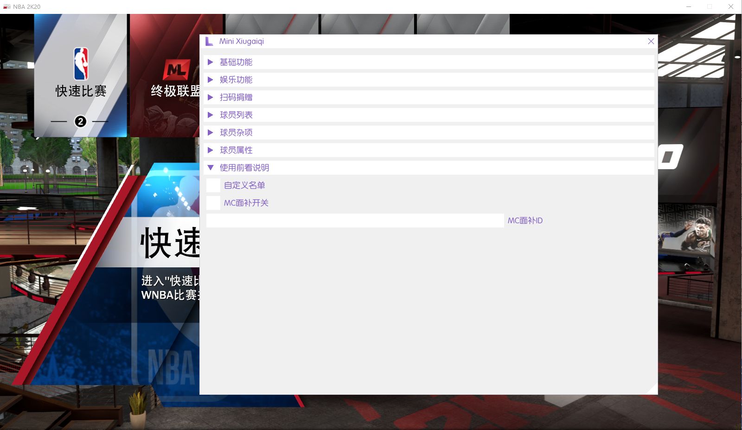Image resolution: width=742 pixels, height=430 pixels.
Task: Expand the 基础功能 section arrow
Action: click(211, 62)
